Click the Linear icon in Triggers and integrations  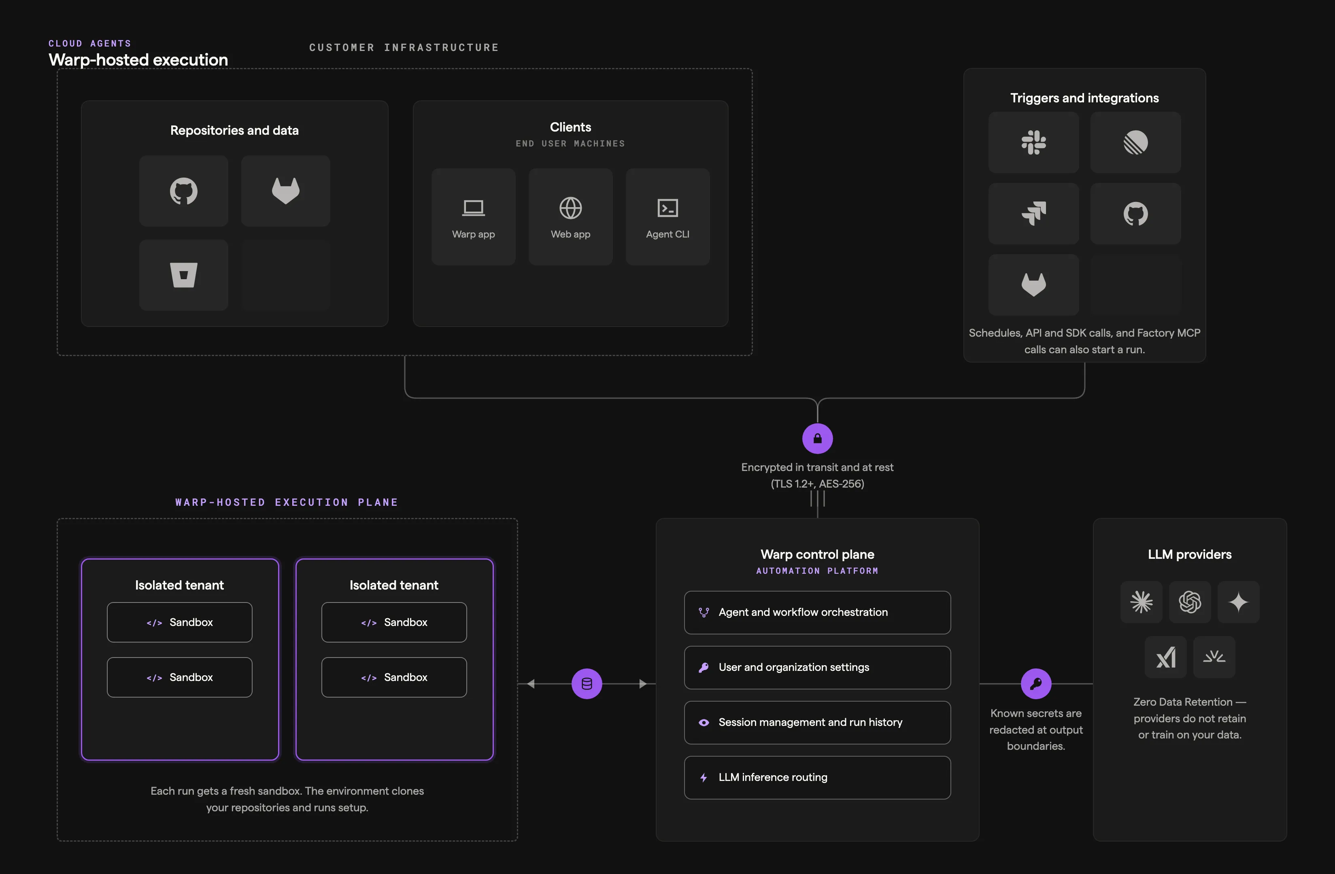[1135, 142]
